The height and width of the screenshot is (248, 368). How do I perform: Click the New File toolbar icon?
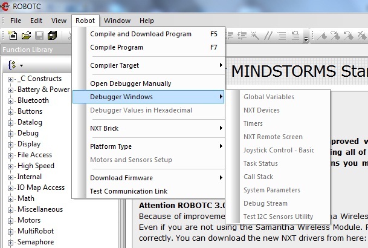coord(13,36)
